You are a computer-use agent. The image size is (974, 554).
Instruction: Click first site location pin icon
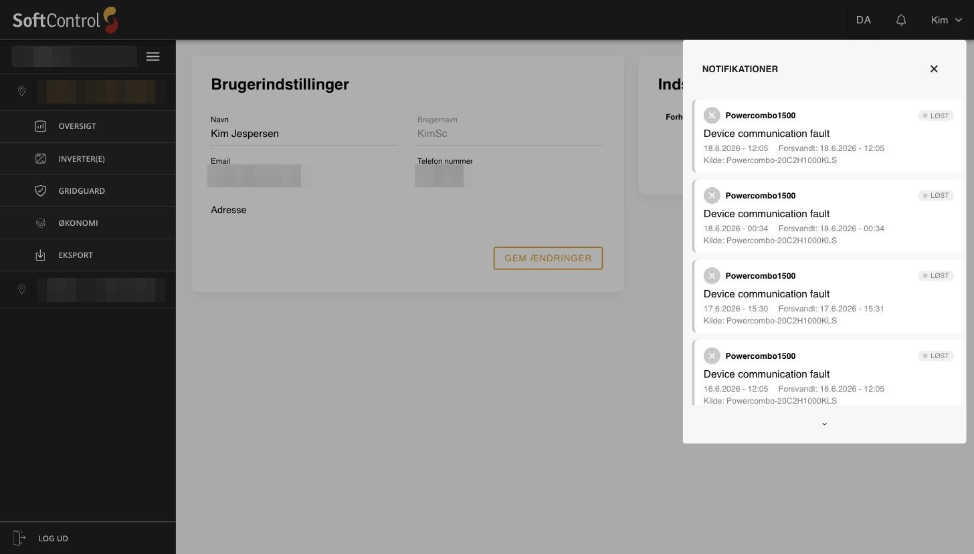21,92
